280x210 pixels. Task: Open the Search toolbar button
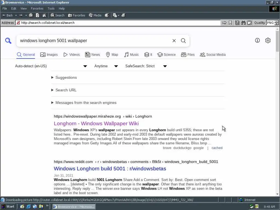tap(57, 15)
